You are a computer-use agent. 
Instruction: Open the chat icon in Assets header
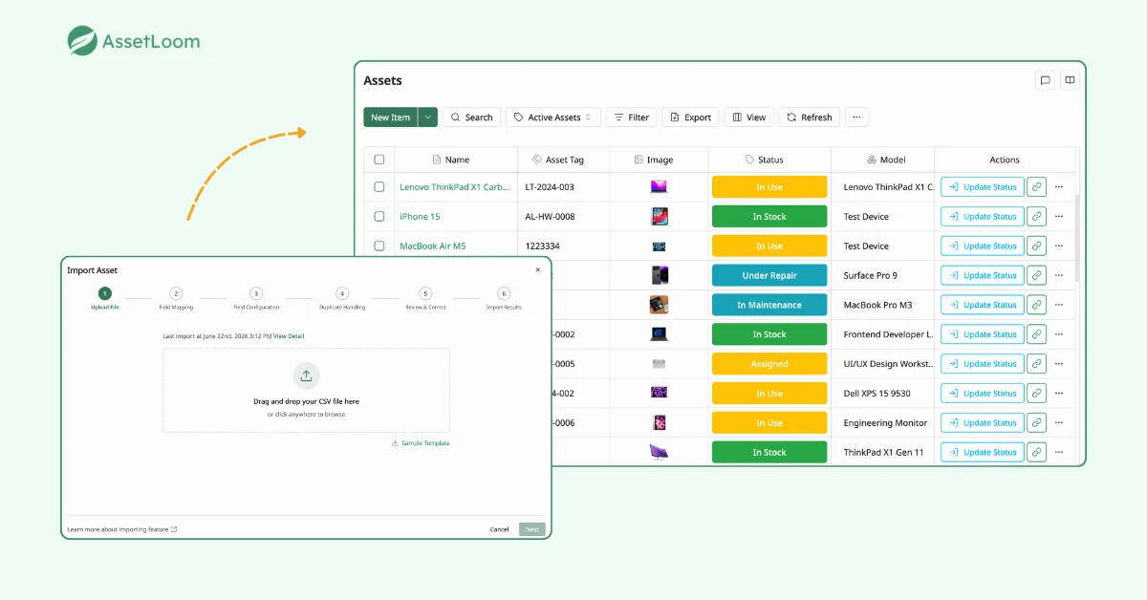[1045, 80]
